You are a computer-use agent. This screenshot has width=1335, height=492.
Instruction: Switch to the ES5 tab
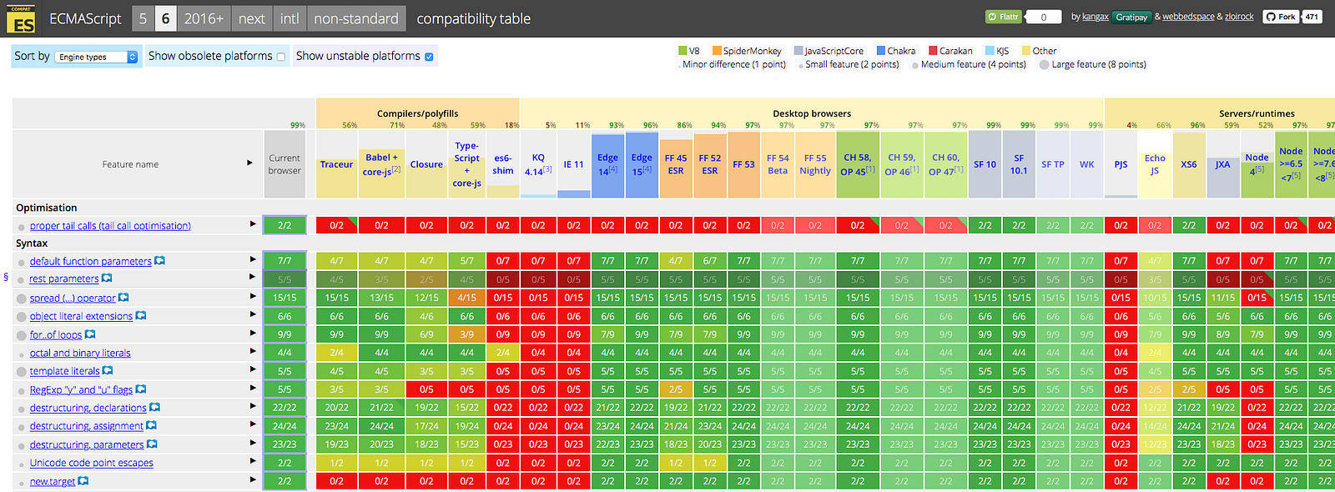(143, 18)
